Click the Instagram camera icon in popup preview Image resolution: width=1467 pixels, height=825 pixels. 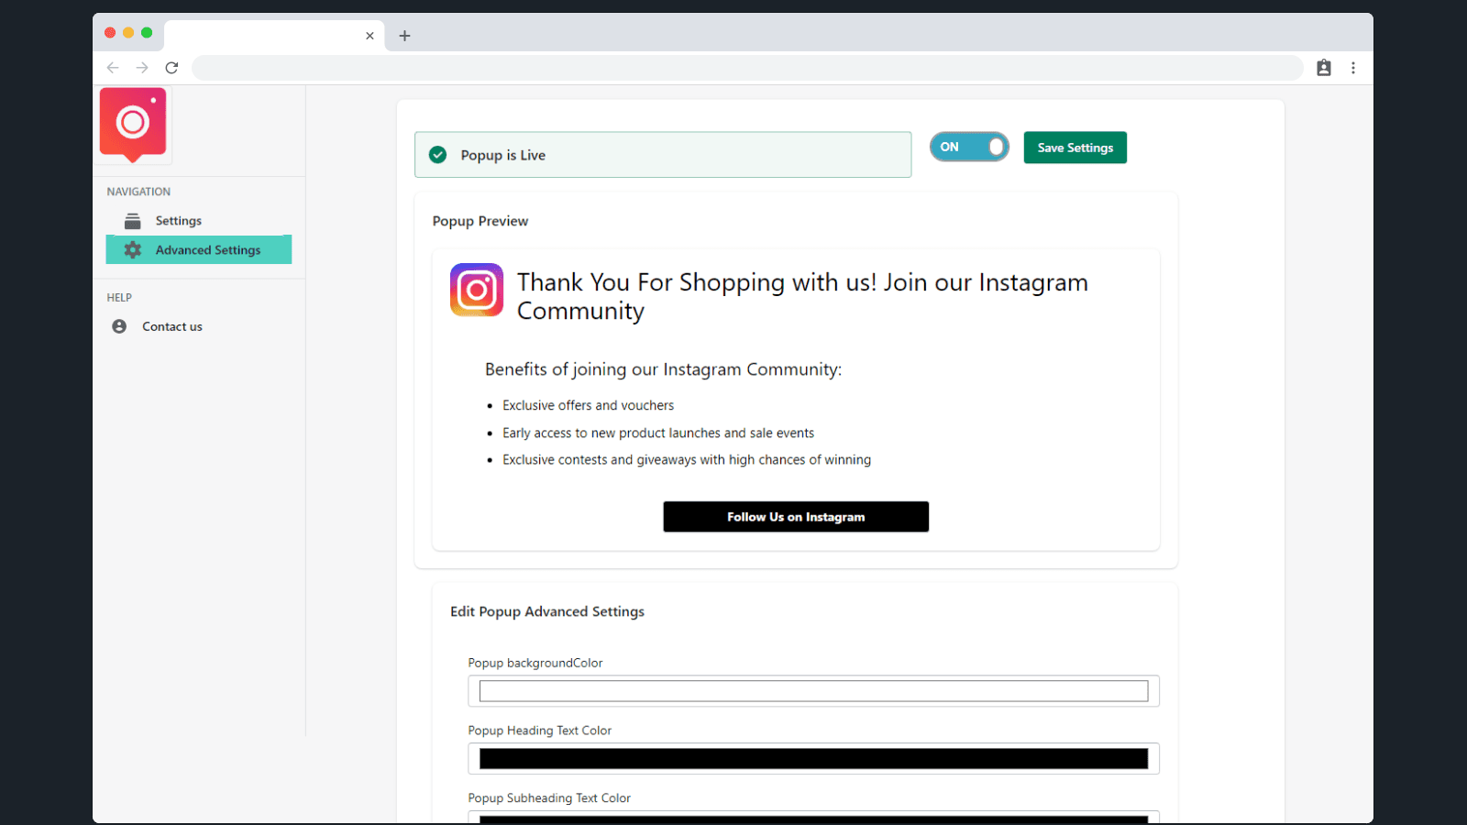click(x=476, y=290)
